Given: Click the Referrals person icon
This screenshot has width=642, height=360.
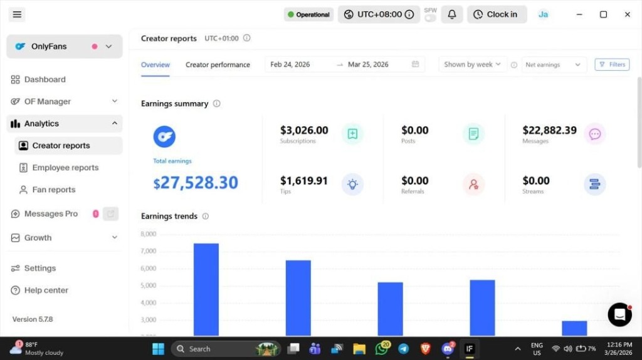Looking at the screenshot, I should [474, 184].
